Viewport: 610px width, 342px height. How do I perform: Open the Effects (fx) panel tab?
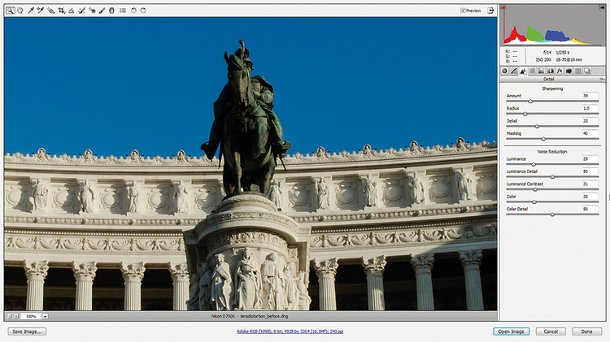560,71
